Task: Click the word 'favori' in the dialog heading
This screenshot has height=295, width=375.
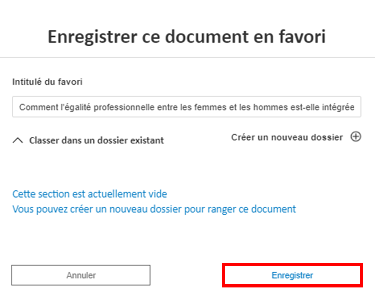Action: click(x=302, y=36)
